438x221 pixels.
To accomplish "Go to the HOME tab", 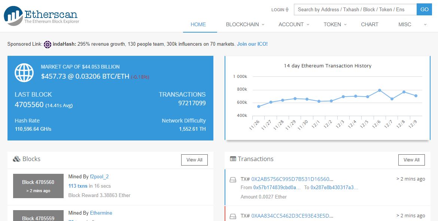I will pos(198,25).
